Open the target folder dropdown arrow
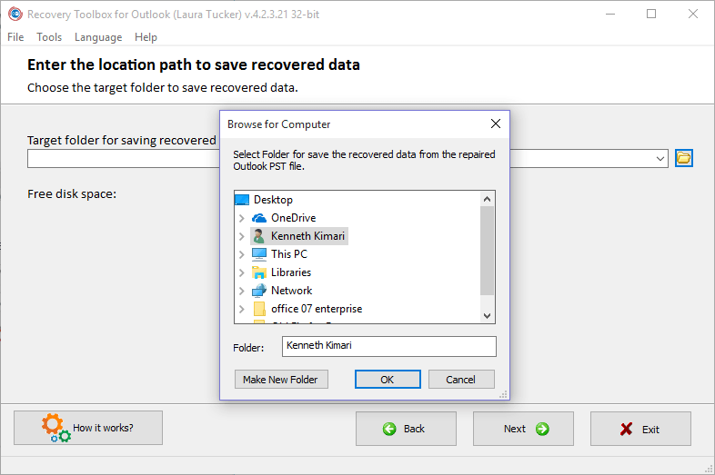715x475 pixels. click(x=660, y=159)
